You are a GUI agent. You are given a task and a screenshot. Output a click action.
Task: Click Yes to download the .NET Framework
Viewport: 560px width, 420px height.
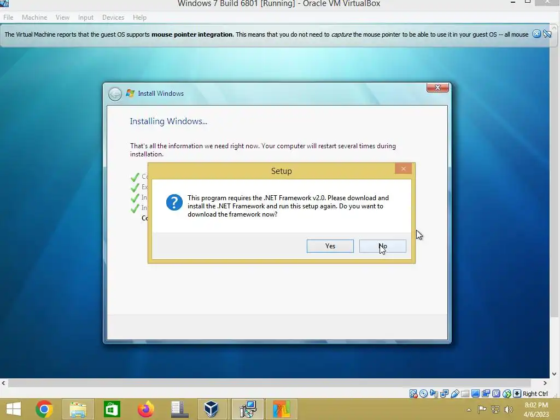[330, 246]
